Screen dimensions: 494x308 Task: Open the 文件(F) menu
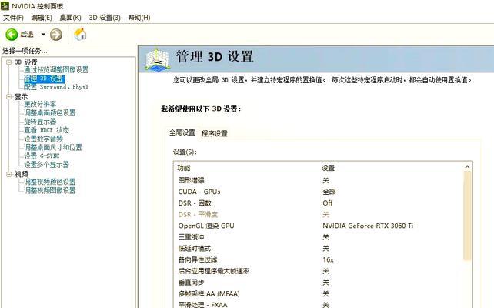pyautogui.click(x=13, y=18)
